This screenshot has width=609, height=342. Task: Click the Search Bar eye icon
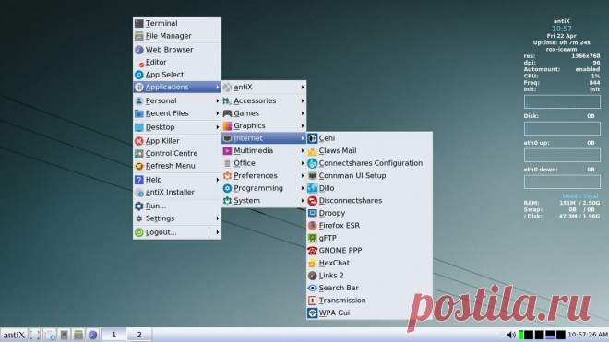(312, 288)
